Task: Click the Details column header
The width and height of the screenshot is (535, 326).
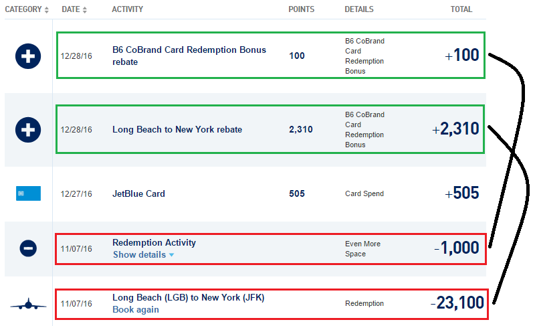Action: (x=359, y=10)
